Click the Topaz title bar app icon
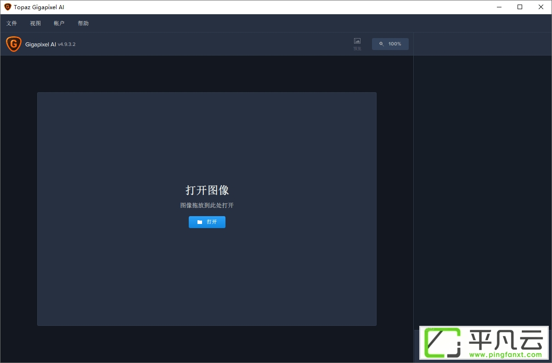 pyautogui.click(x=8, y=7)
